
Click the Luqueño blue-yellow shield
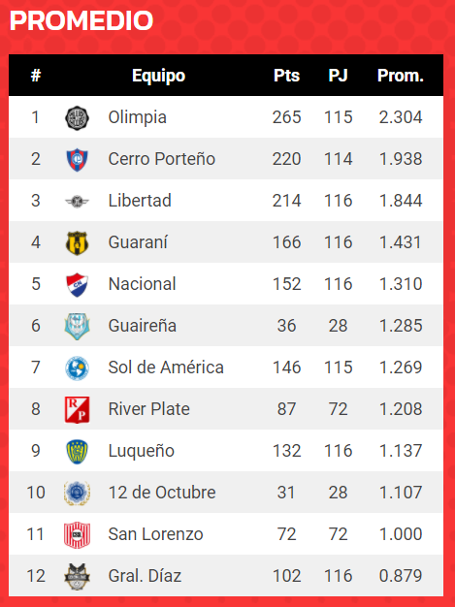click(77, 452)
